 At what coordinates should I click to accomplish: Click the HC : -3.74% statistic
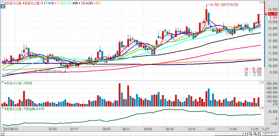[x=253, y=75]
